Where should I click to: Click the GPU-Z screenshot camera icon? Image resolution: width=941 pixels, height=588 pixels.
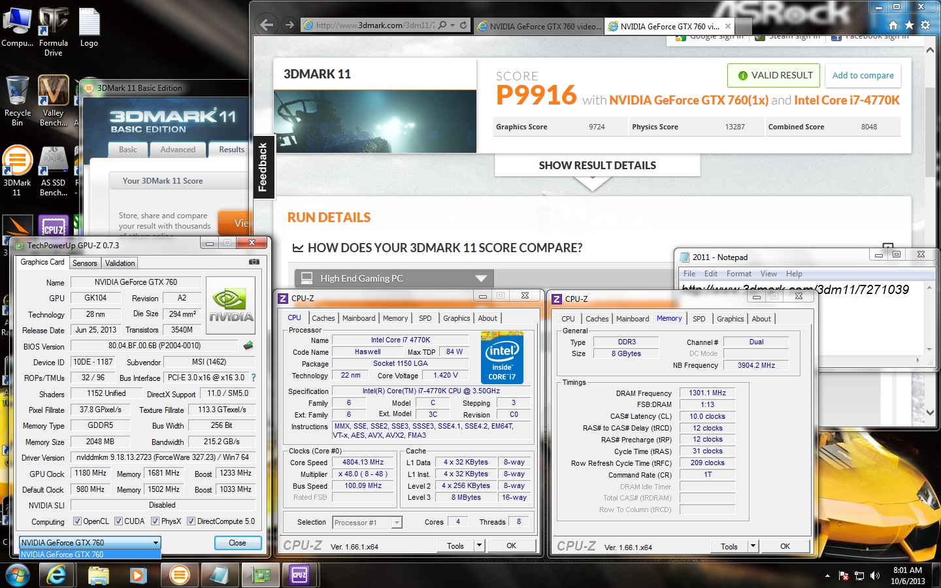254,262
